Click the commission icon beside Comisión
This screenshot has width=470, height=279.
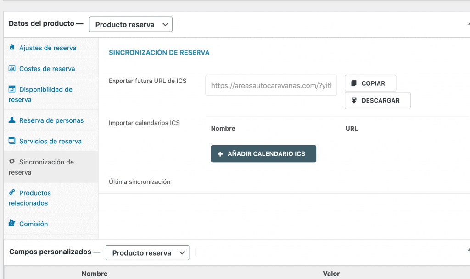pos(12,223)
